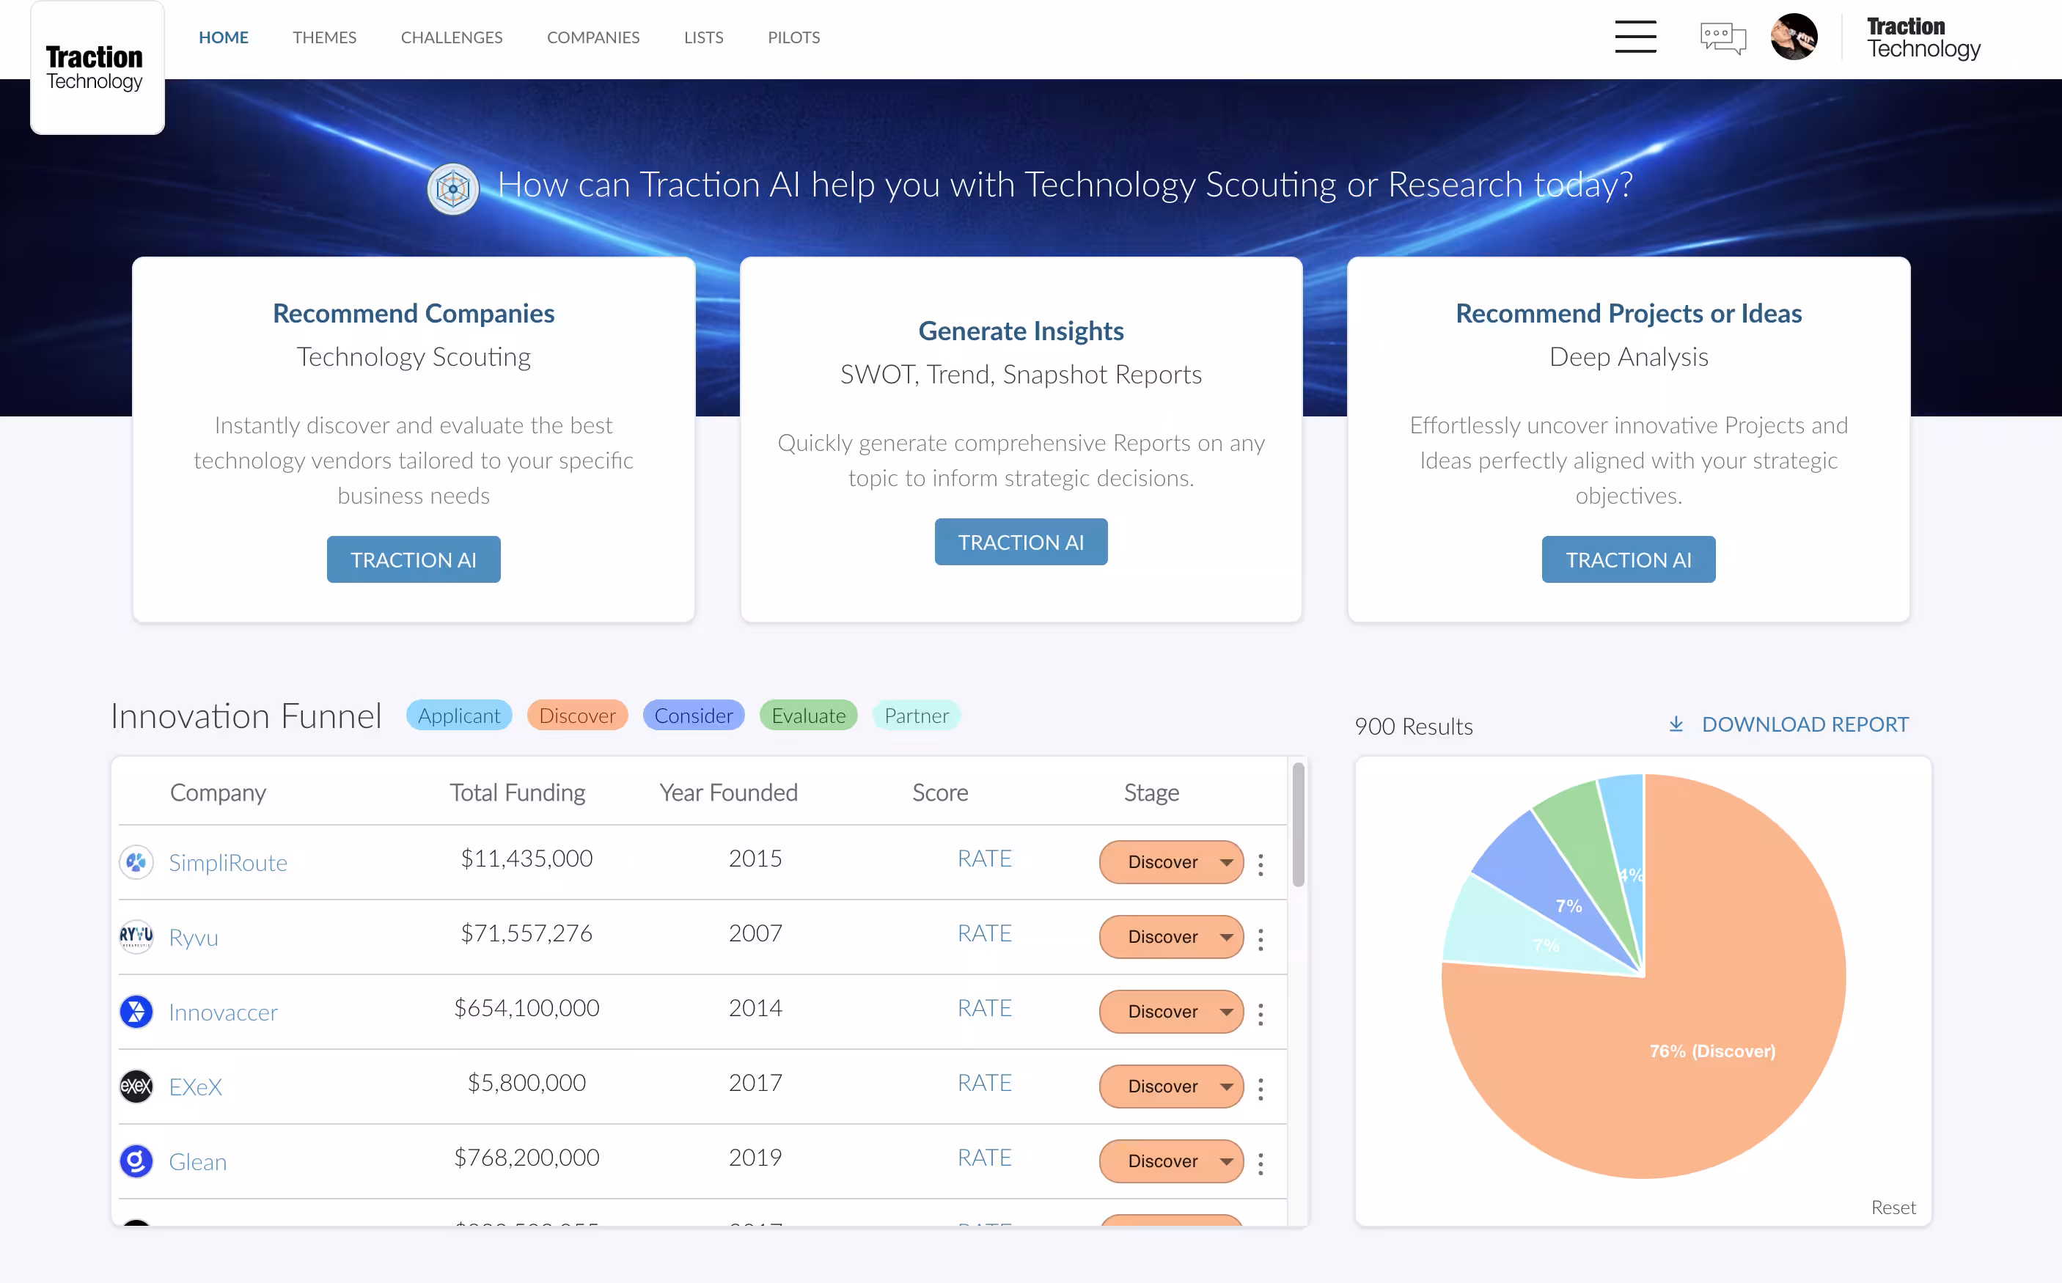Viewport: 2062px width, 1283px height.
Task: Click the RATE link for Innovaccer
Action: point(983,1008)
